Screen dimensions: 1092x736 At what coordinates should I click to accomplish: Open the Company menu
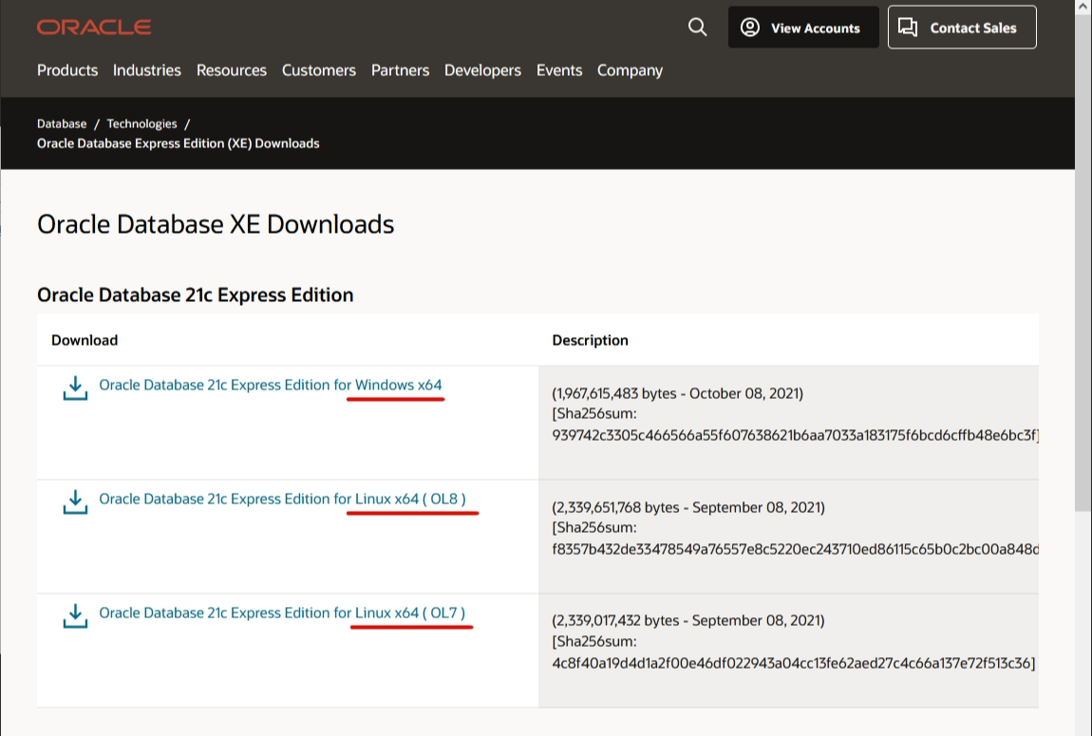tap(631, 70)
